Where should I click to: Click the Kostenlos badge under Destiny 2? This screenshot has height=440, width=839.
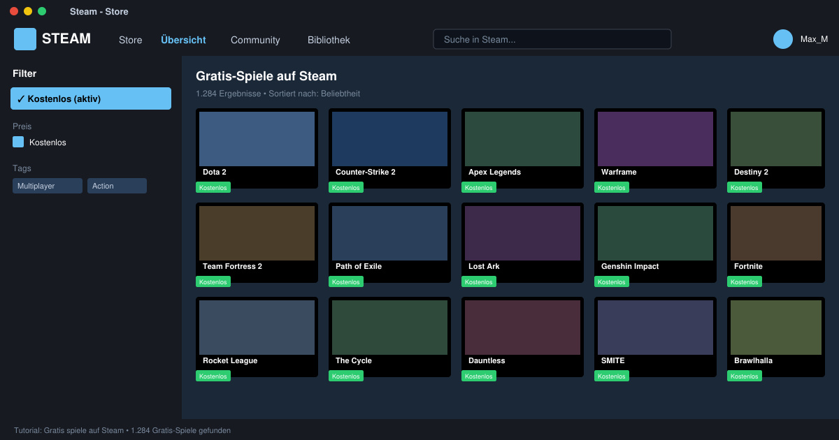pos(745,187)
